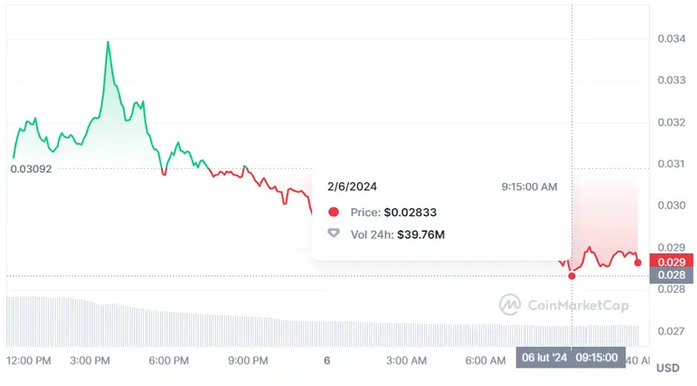Click the 09:15:00 crosshair time label

[x=596, y=357]
